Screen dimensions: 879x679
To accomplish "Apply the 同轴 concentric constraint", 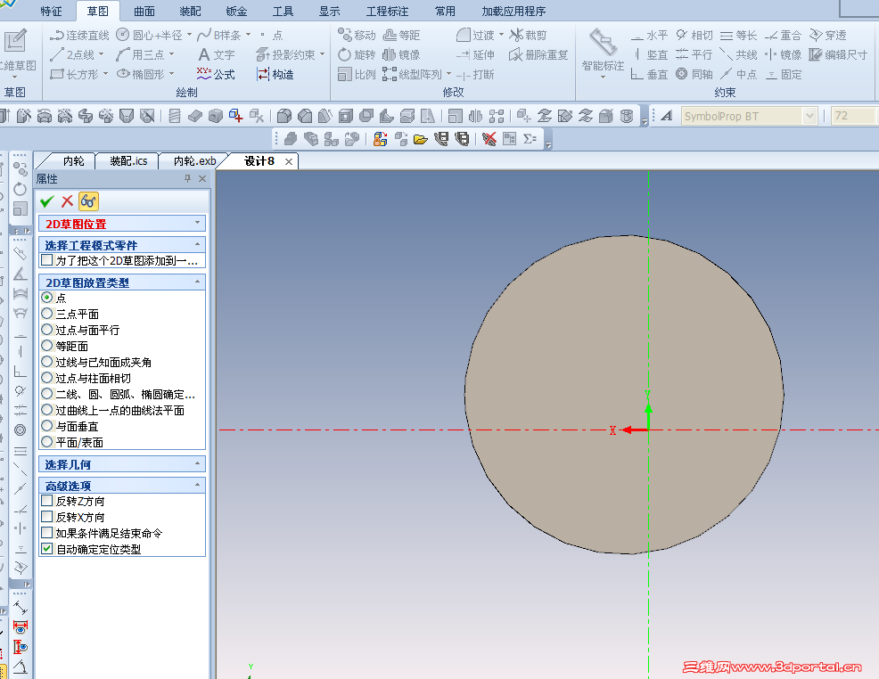I will click(x=694, y=74).
